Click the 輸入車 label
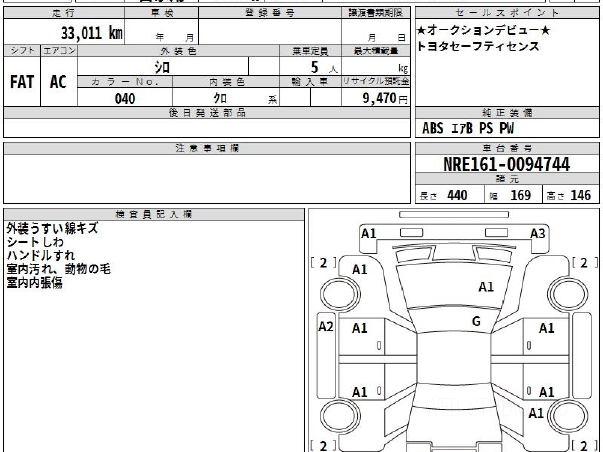The height and width of the screenshot is (452, 603). [x=310, y=82]
